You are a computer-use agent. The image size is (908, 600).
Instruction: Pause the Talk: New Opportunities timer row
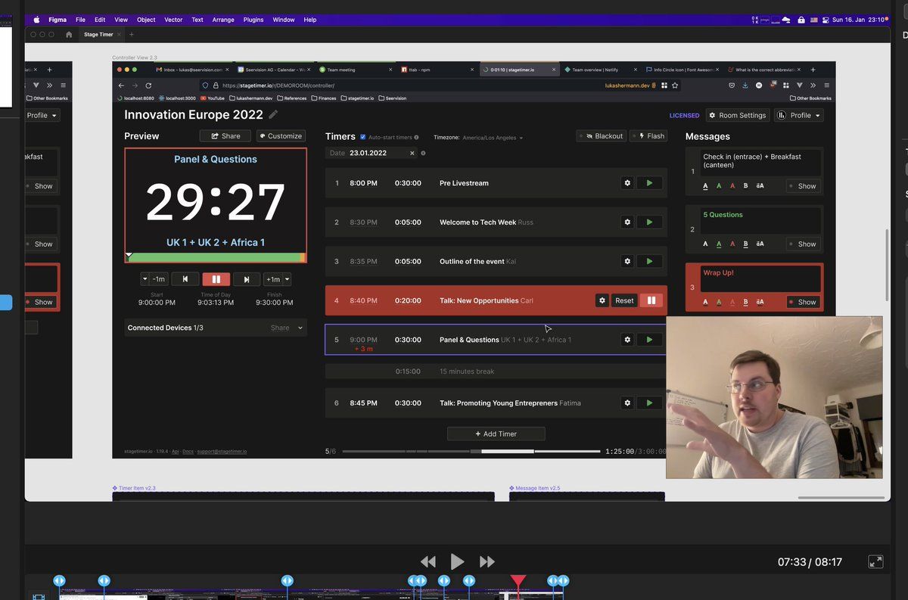651,300
